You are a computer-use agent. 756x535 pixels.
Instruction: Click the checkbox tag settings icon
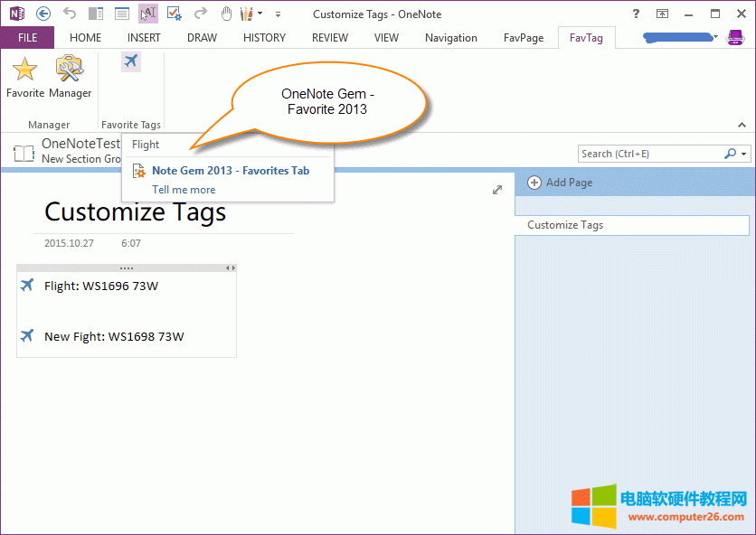point(175,14)
